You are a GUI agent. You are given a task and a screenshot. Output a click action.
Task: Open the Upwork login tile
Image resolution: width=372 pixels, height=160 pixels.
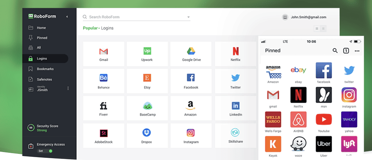pos(147,54)
